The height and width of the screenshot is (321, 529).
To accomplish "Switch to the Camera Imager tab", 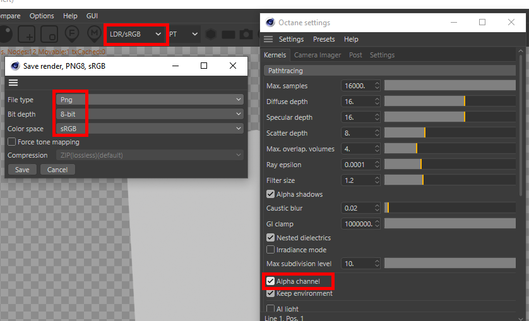I will coord(318,55).
